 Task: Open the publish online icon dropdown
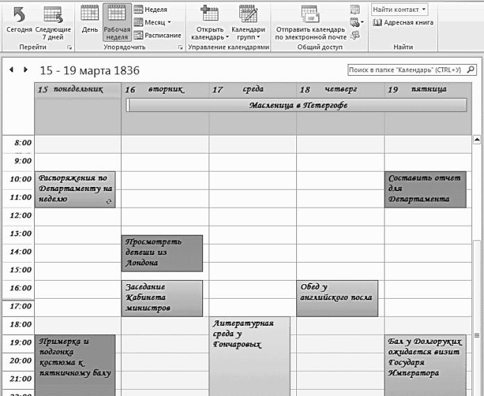click(x=357, y=22)
